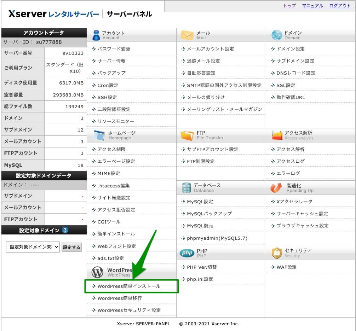Click the 設定する button
Screen dimensions: 356x331
click(x=71, y=247)
